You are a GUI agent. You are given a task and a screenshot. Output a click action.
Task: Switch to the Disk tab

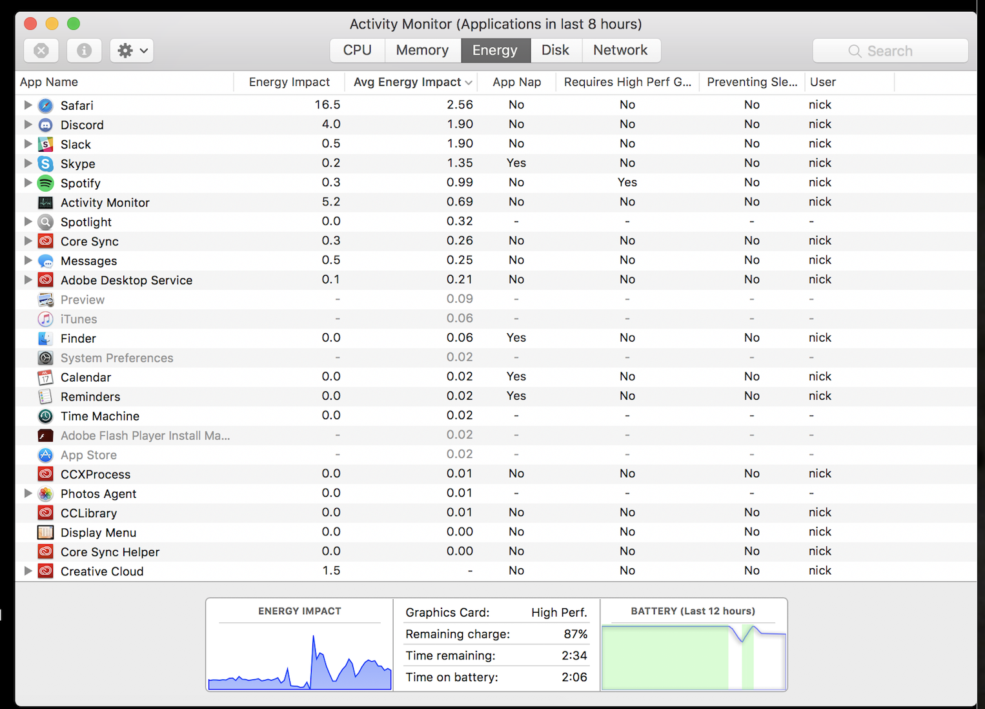pos(556,50)
